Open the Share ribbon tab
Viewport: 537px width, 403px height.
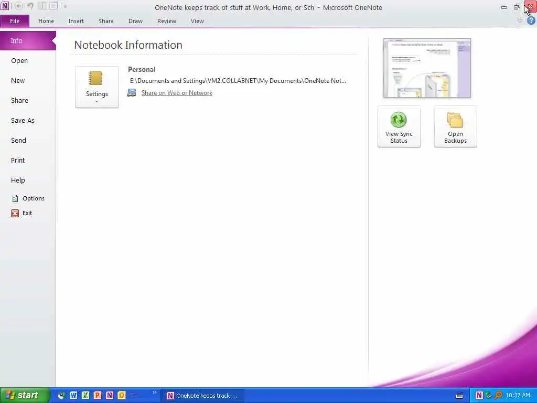click(106, 21)
